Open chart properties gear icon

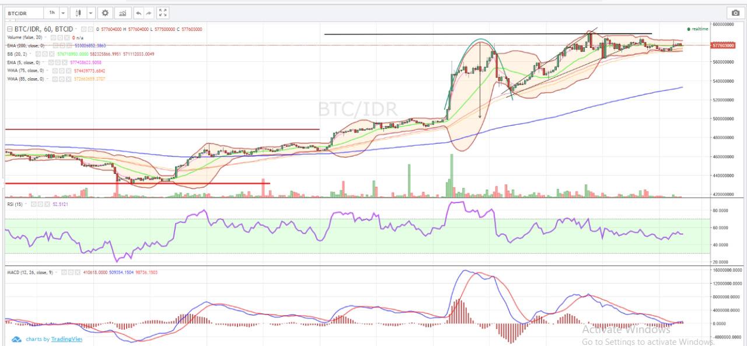pyautogui.click(x=105, y=12)
